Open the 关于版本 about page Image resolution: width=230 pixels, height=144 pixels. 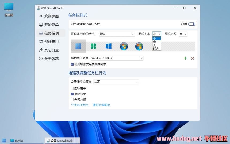pyautogui.click(x=51, y=59)
